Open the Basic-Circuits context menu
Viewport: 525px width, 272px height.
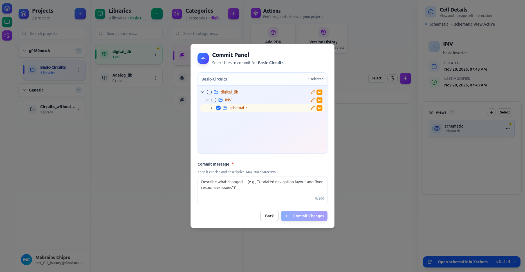[79, 70]
